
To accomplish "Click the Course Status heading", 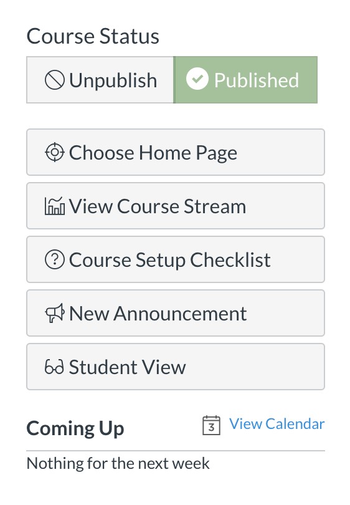I will coord(93,36).
